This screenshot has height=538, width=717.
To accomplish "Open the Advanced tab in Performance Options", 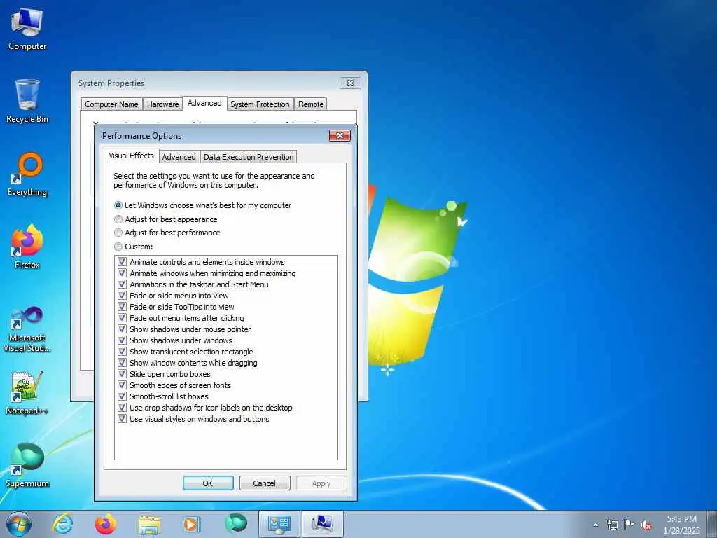I will 179,157.
